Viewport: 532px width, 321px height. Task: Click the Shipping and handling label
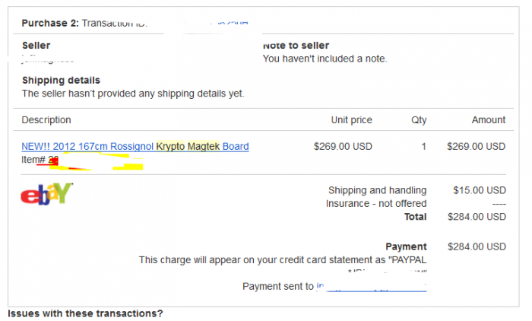(377, 190)
